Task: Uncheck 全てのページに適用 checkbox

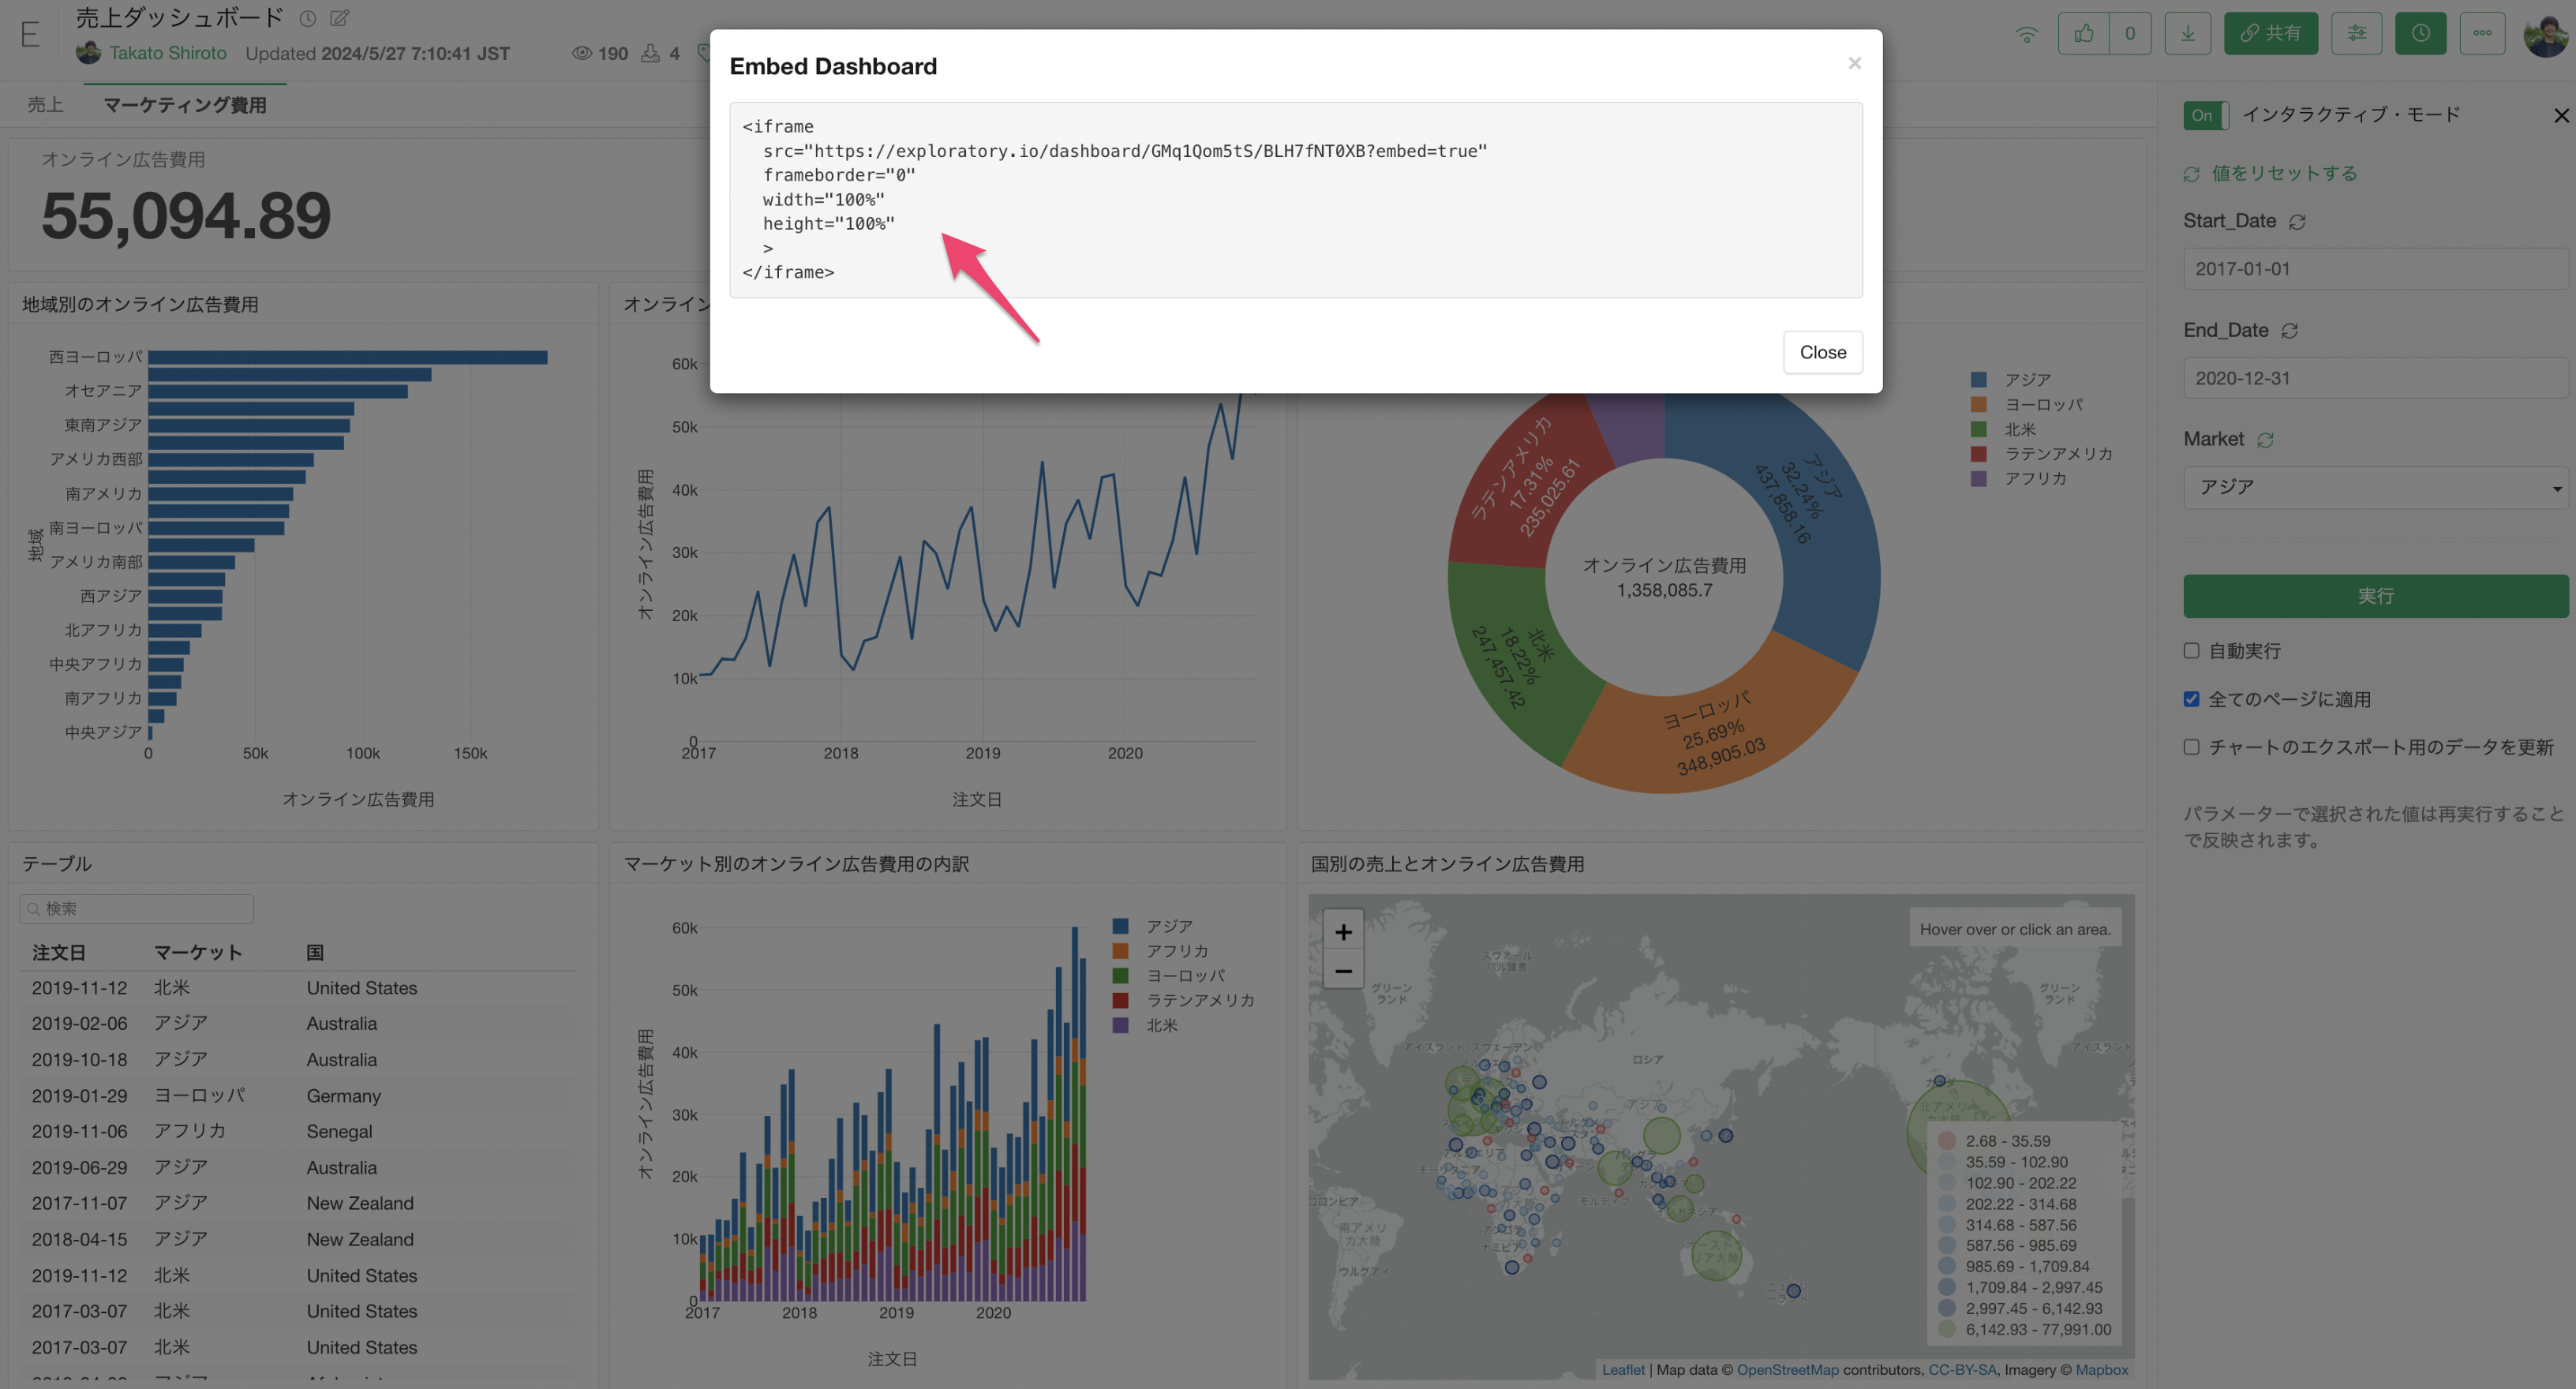Action: [2191, 699]
